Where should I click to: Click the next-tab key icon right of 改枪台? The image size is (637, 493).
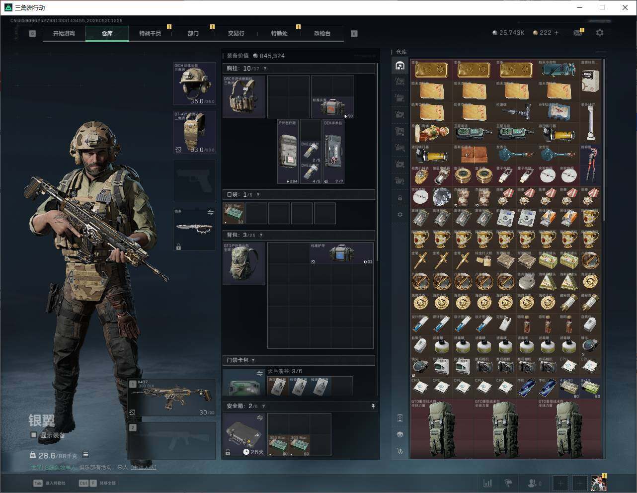[354, 34]
